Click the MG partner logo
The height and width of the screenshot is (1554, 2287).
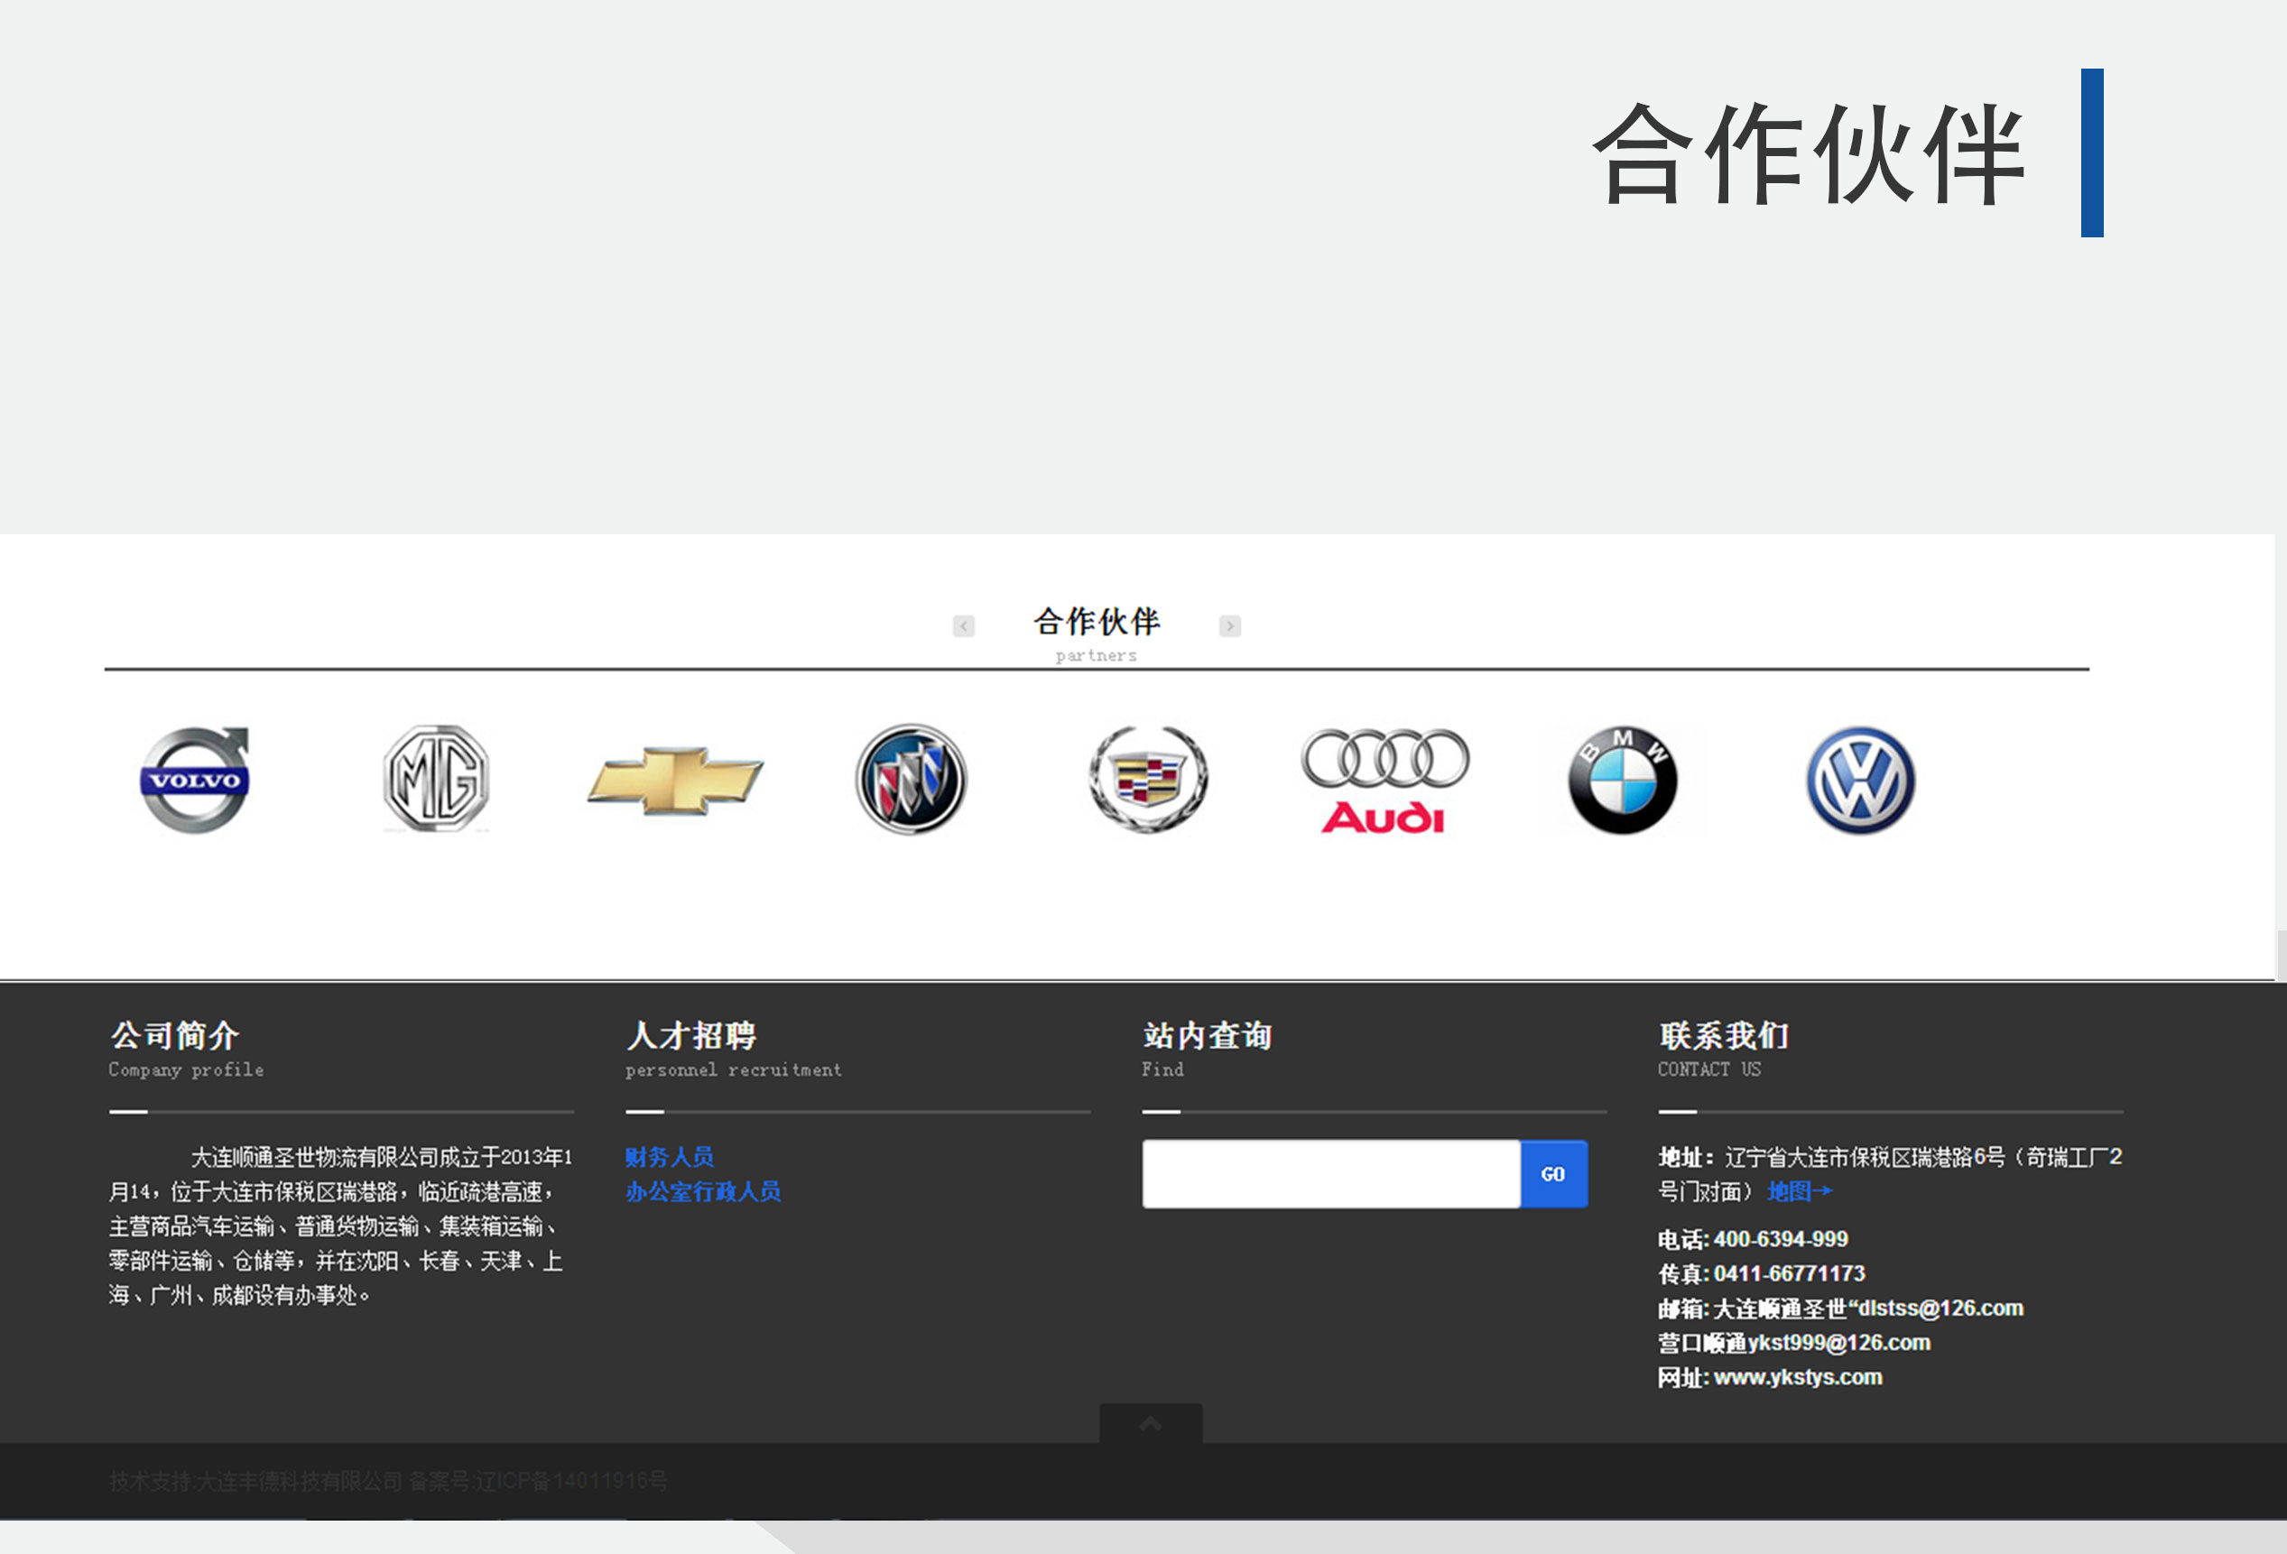pyautogui.click(x=436, y=779)
